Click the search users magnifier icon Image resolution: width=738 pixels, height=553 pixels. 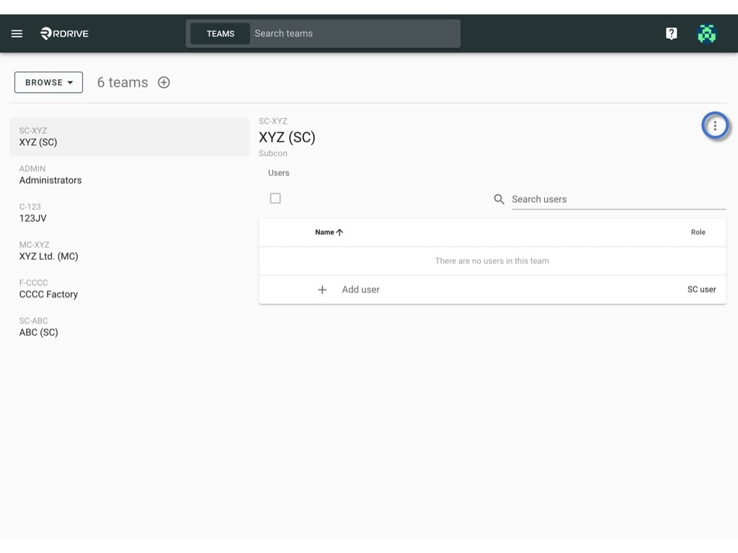point(499,199)
